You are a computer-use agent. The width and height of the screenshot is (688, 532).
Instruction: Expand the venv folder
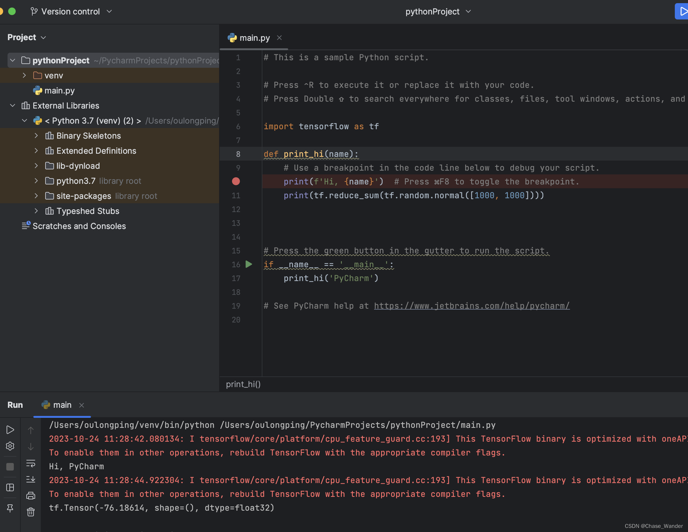[x=24, y=76]
